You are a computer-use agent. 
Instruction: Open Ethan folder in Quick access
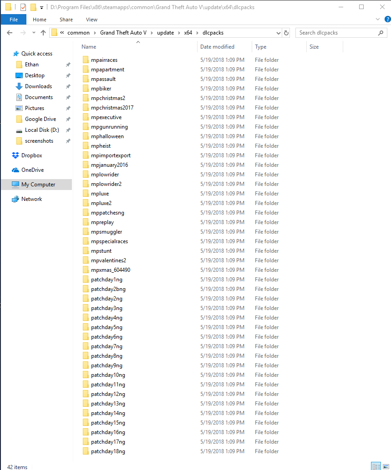pos(31,65)
